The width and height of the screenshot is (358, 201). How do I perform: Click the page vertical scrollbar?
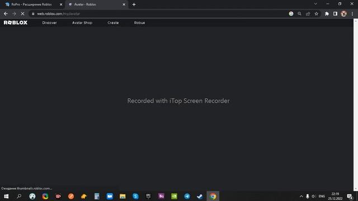pyautogui.click(x=356, y=105)
